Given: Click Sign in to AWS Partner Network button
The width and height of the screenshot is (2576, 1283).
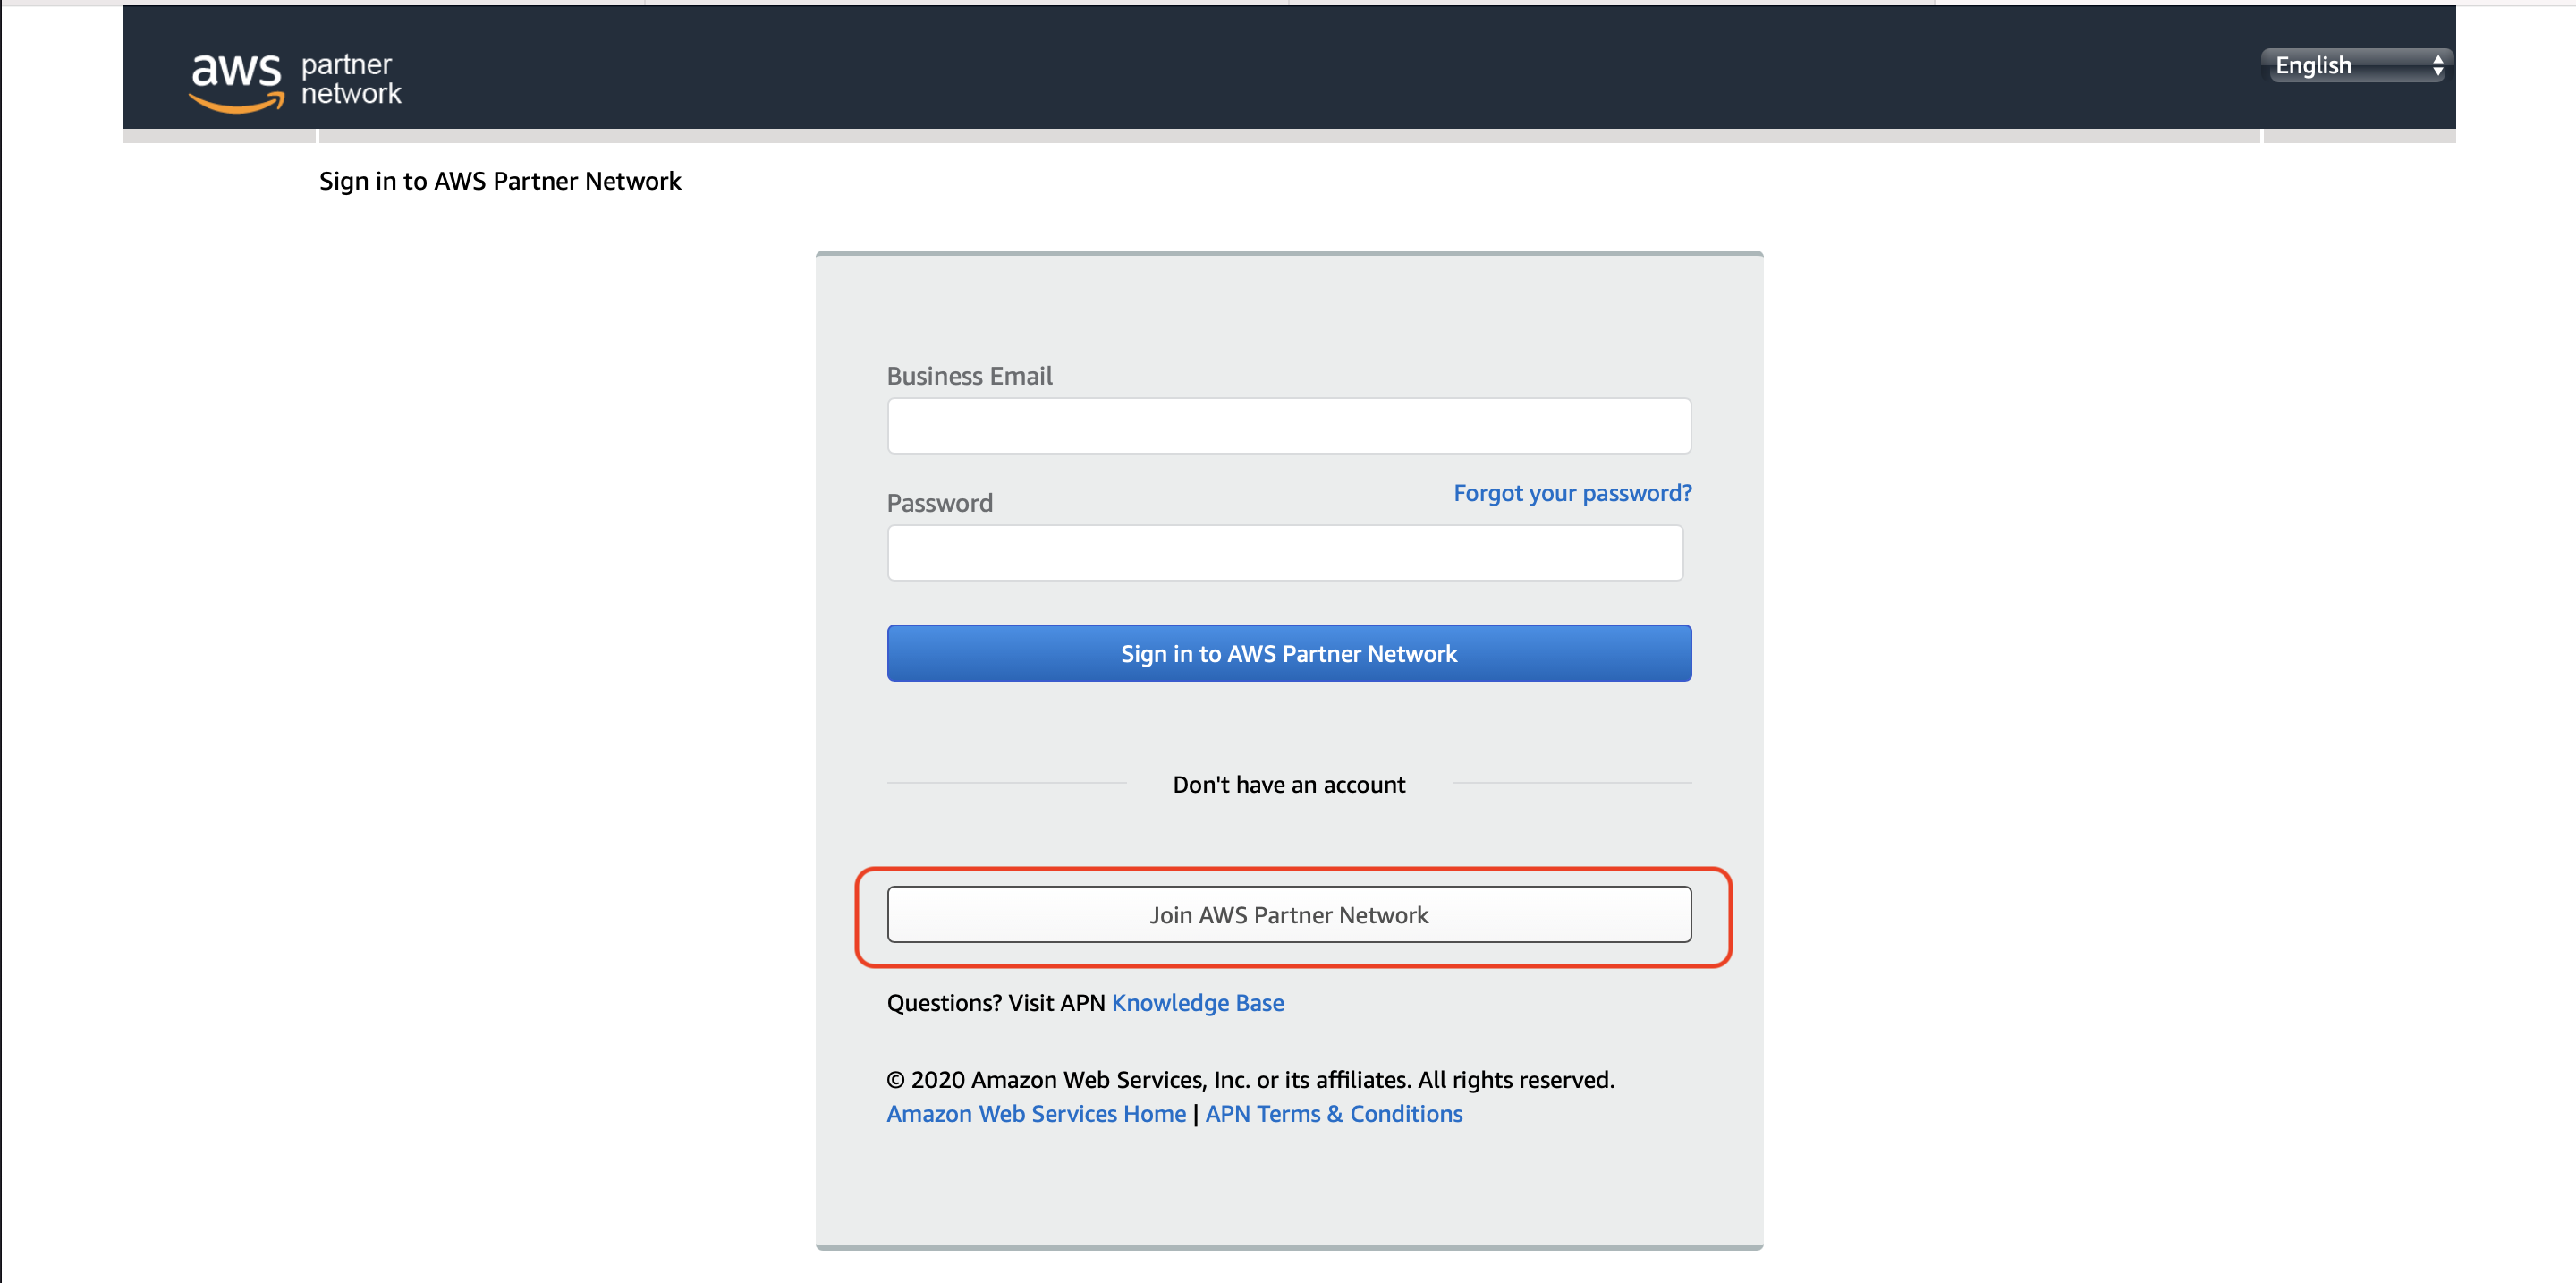Looking at the screenshot, I should [x=1288, y=653].
